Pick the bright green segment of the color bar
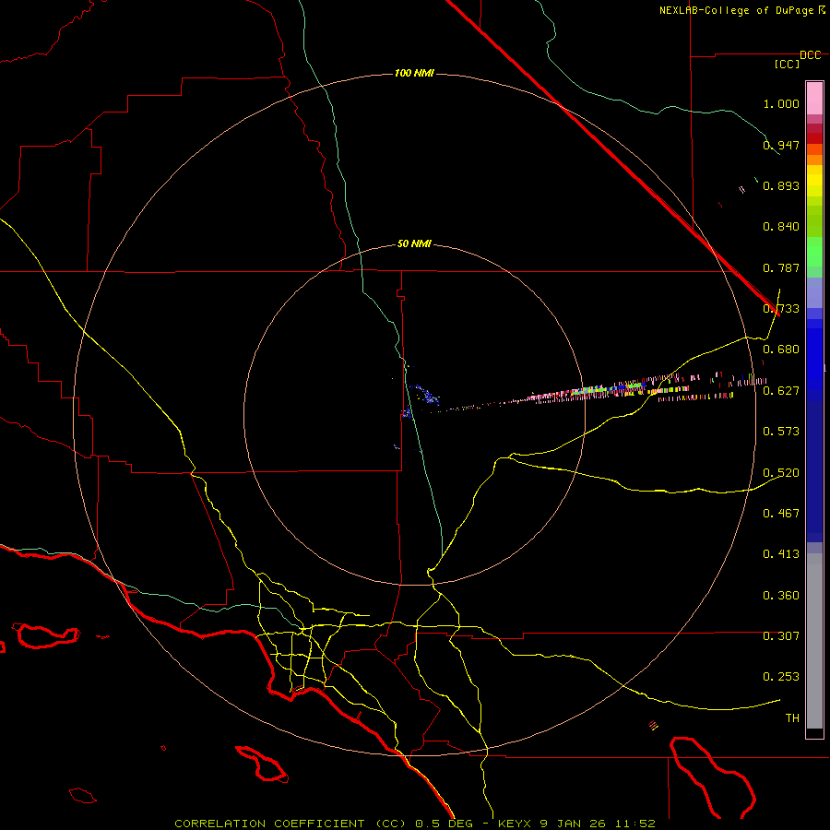The width and height of the screenshot is (830, 830). pos(814,252)
